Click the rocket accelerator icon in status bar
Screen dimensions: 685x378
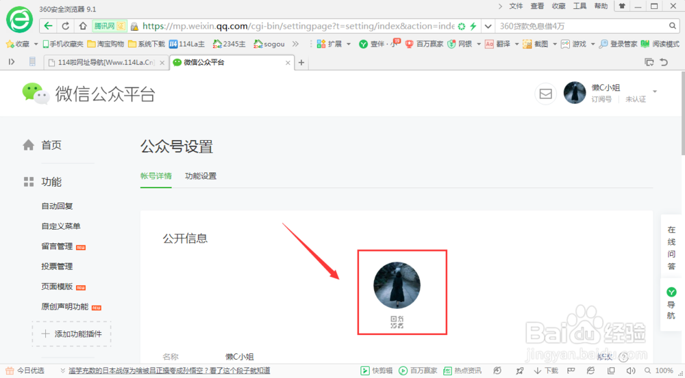click(x=519, y=370)
